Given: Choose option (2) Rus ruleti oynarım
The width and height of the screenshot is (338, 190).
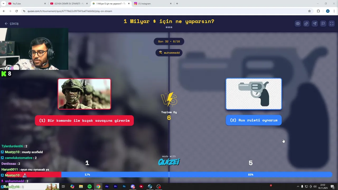Looking at the screenshot, I should [253, 120].
